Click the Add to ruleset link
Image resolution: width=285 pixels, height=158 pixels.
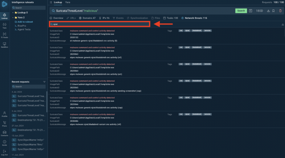[x=24, y=22]
